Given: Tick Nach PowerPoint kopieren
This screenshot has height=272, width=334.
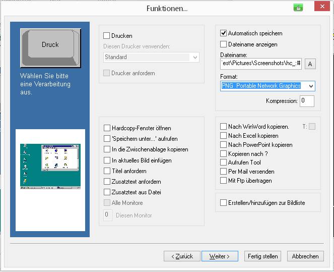Looking at the screenshot, I should tap(223, 144).
